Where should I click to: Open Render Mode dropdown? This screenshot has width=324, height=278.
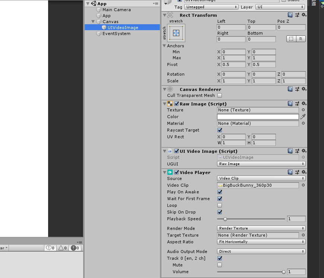tap(261, 228)
